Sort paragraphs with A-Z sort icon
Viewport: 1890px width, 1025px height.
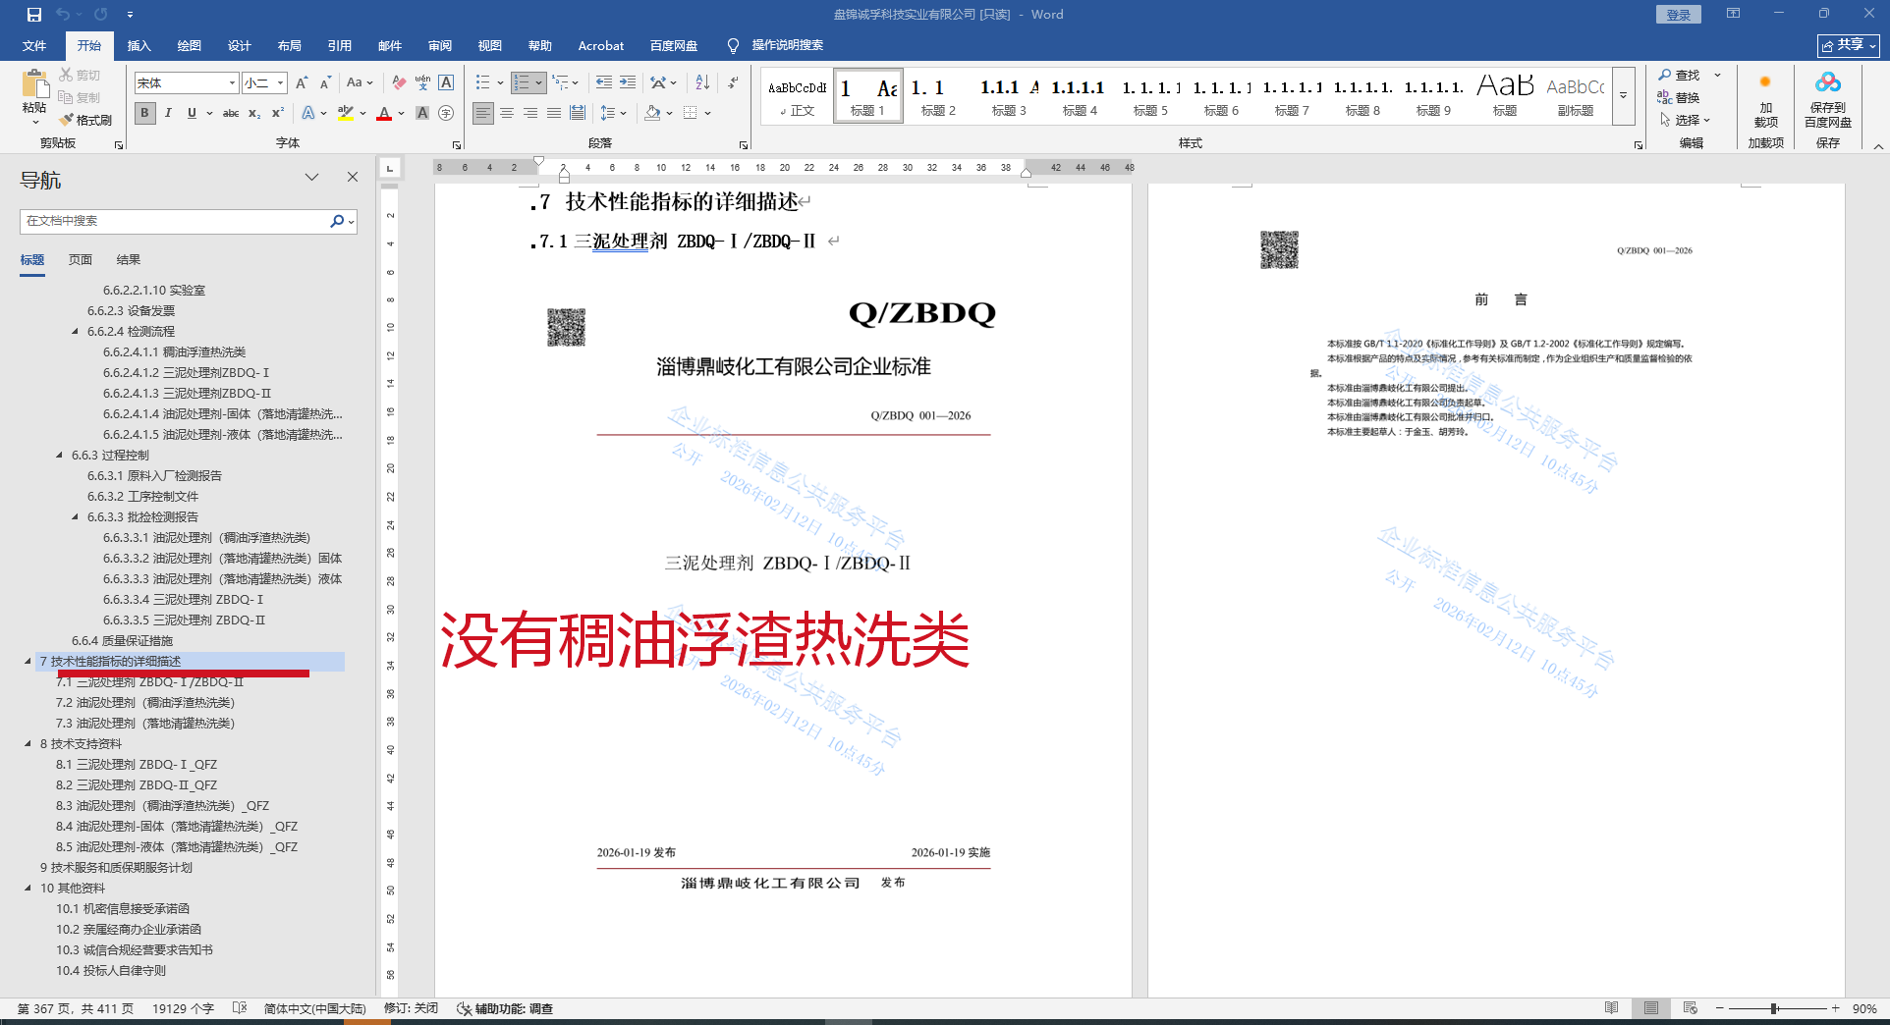point(702,82)
